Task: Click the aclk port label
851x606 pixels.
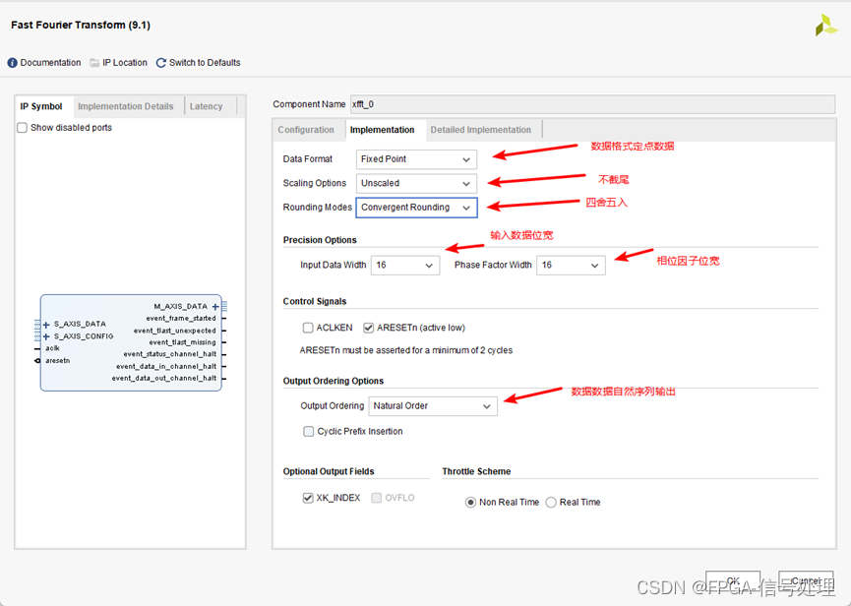Action: [53, 348]
